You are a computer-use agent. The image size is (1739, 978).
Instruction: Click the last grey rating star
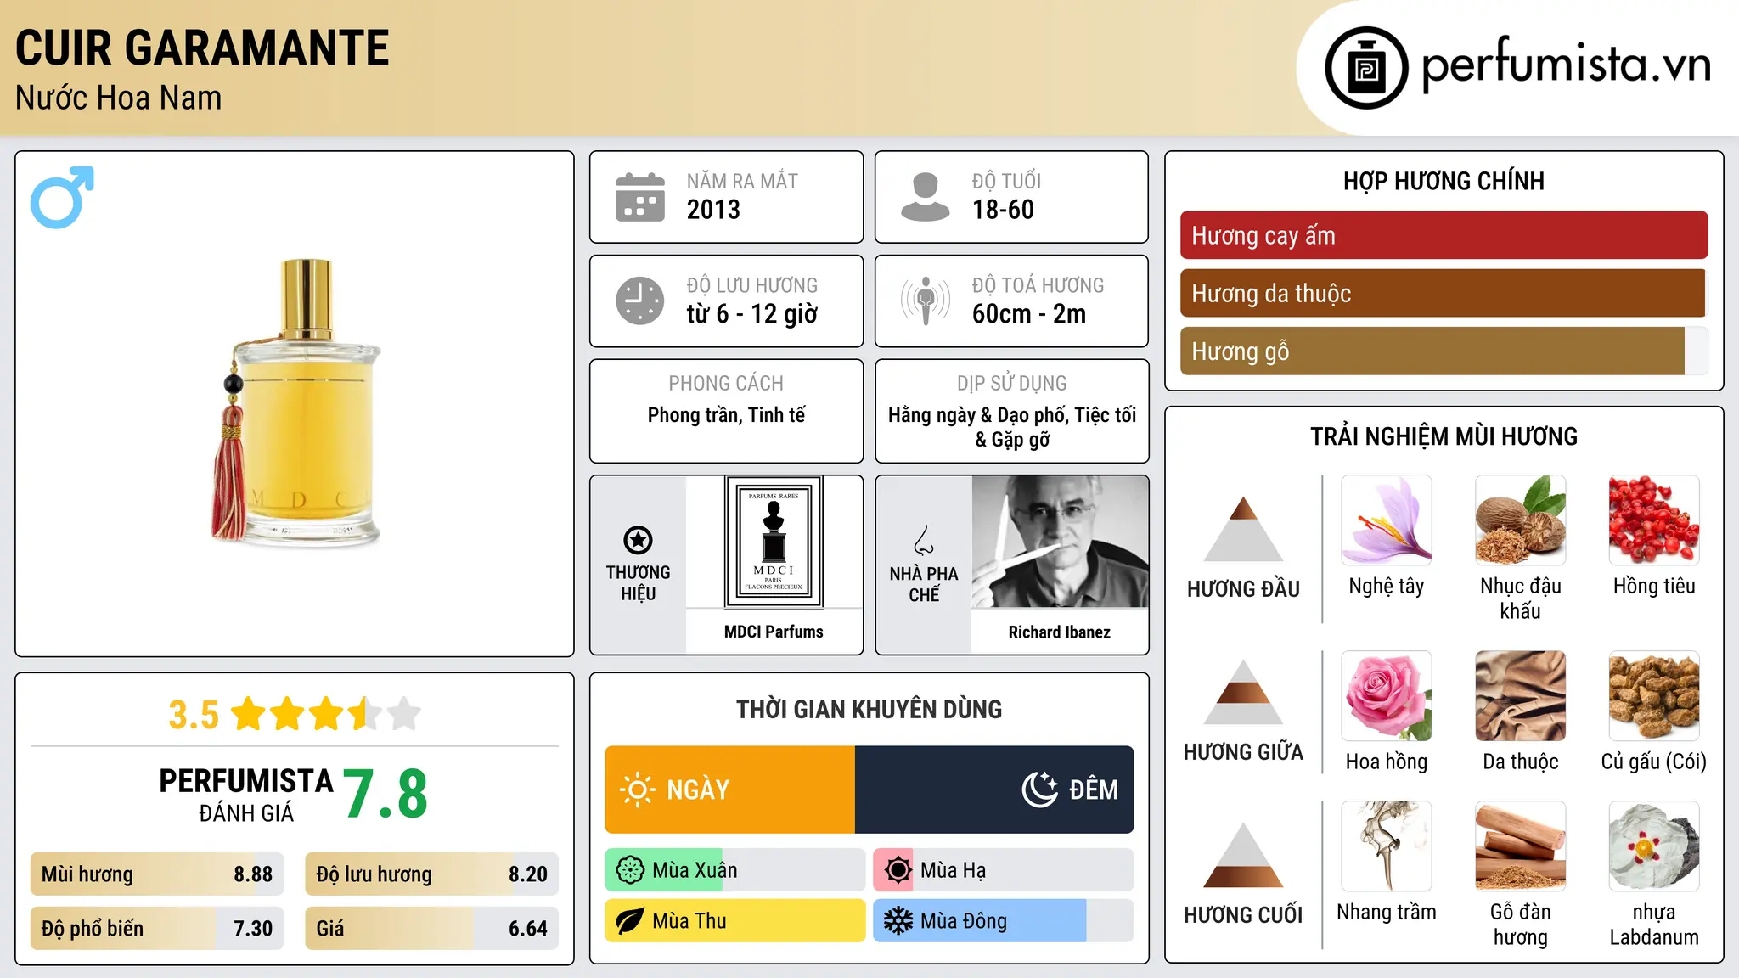[404, 714]
